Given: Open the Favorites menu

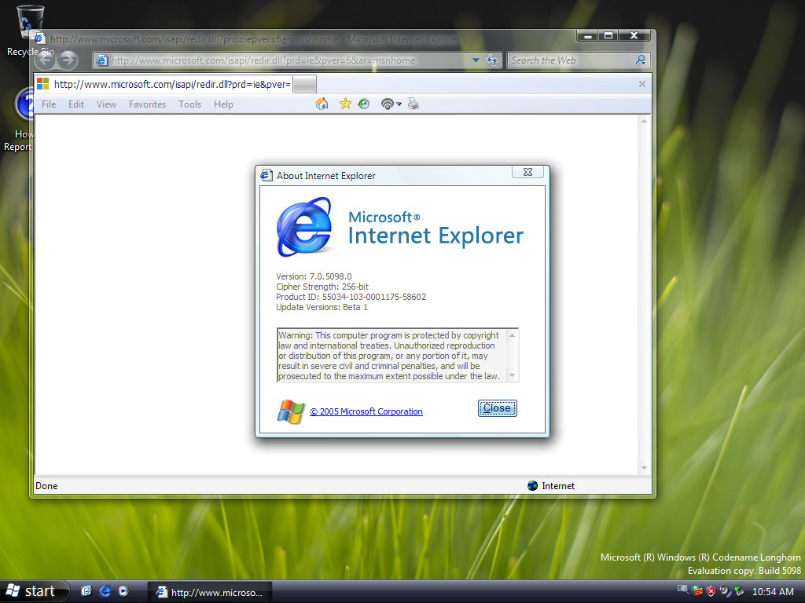Looking at the screenshot, I should [x=147, y=104].
